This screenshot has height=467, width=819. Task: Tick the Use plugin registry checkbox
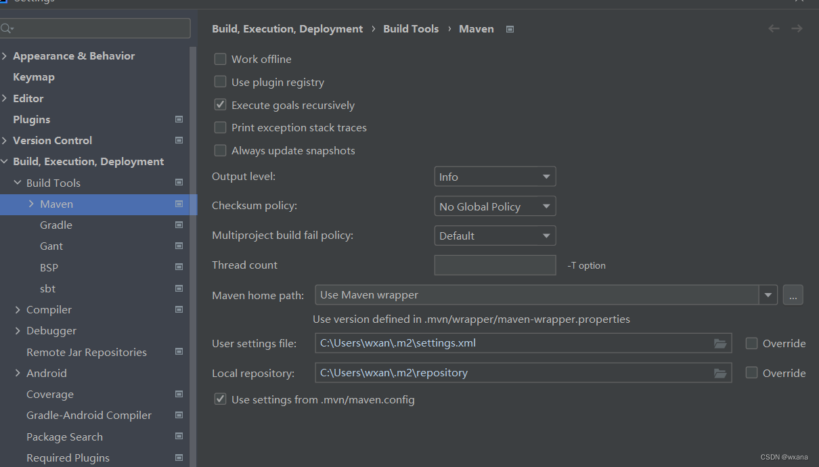click(220, 82)
